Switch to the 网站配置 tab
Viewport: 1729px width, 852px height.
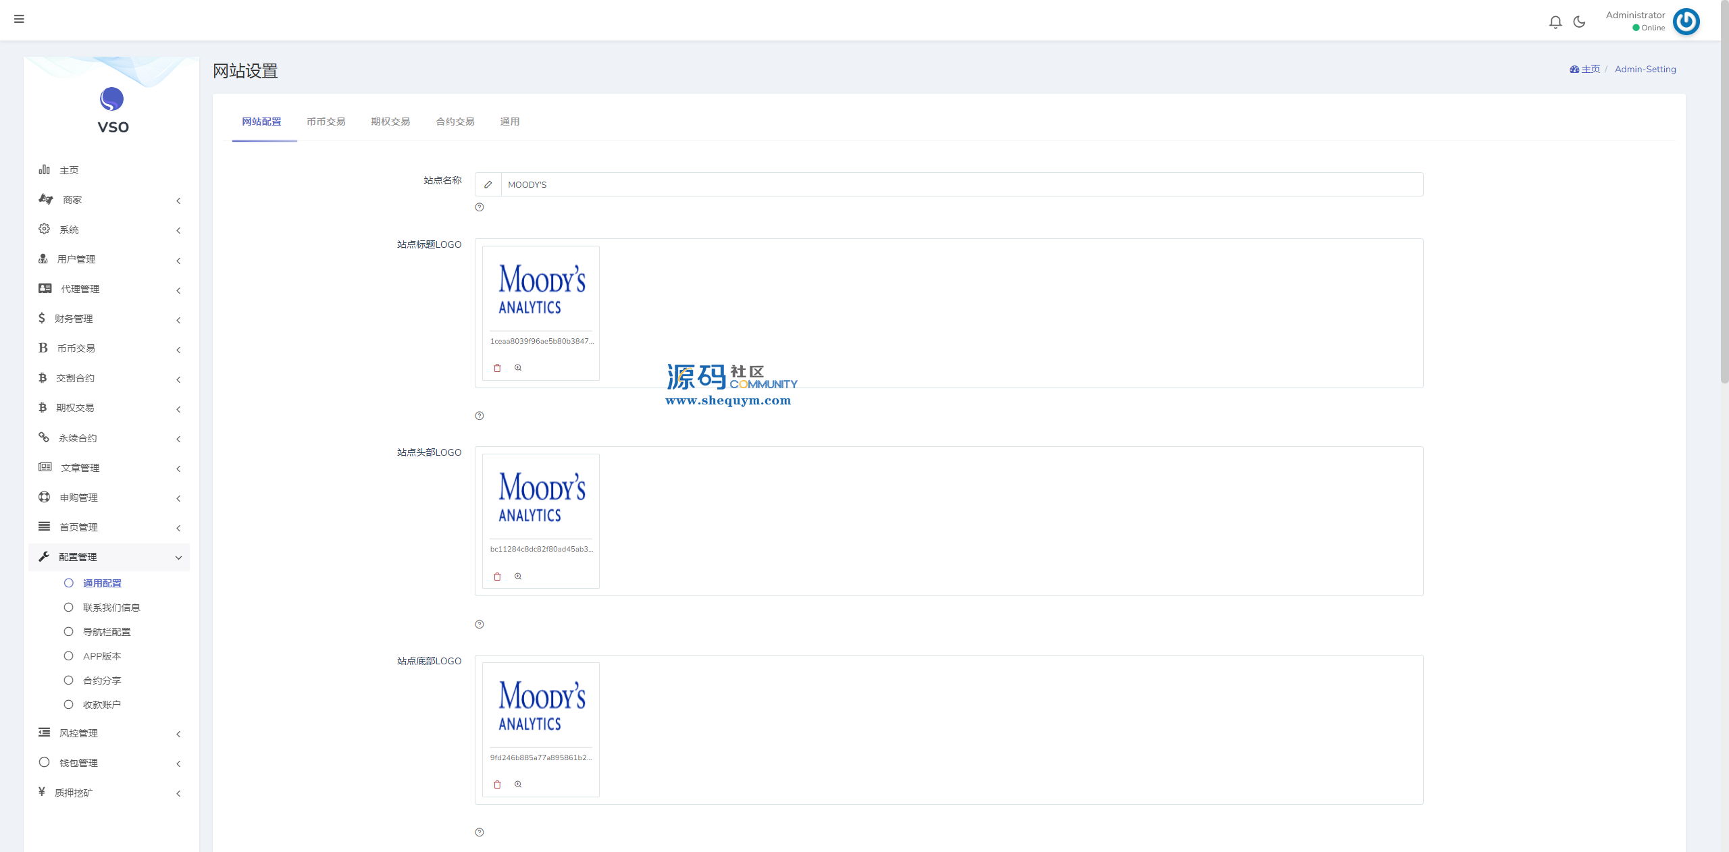coord(262,122)
